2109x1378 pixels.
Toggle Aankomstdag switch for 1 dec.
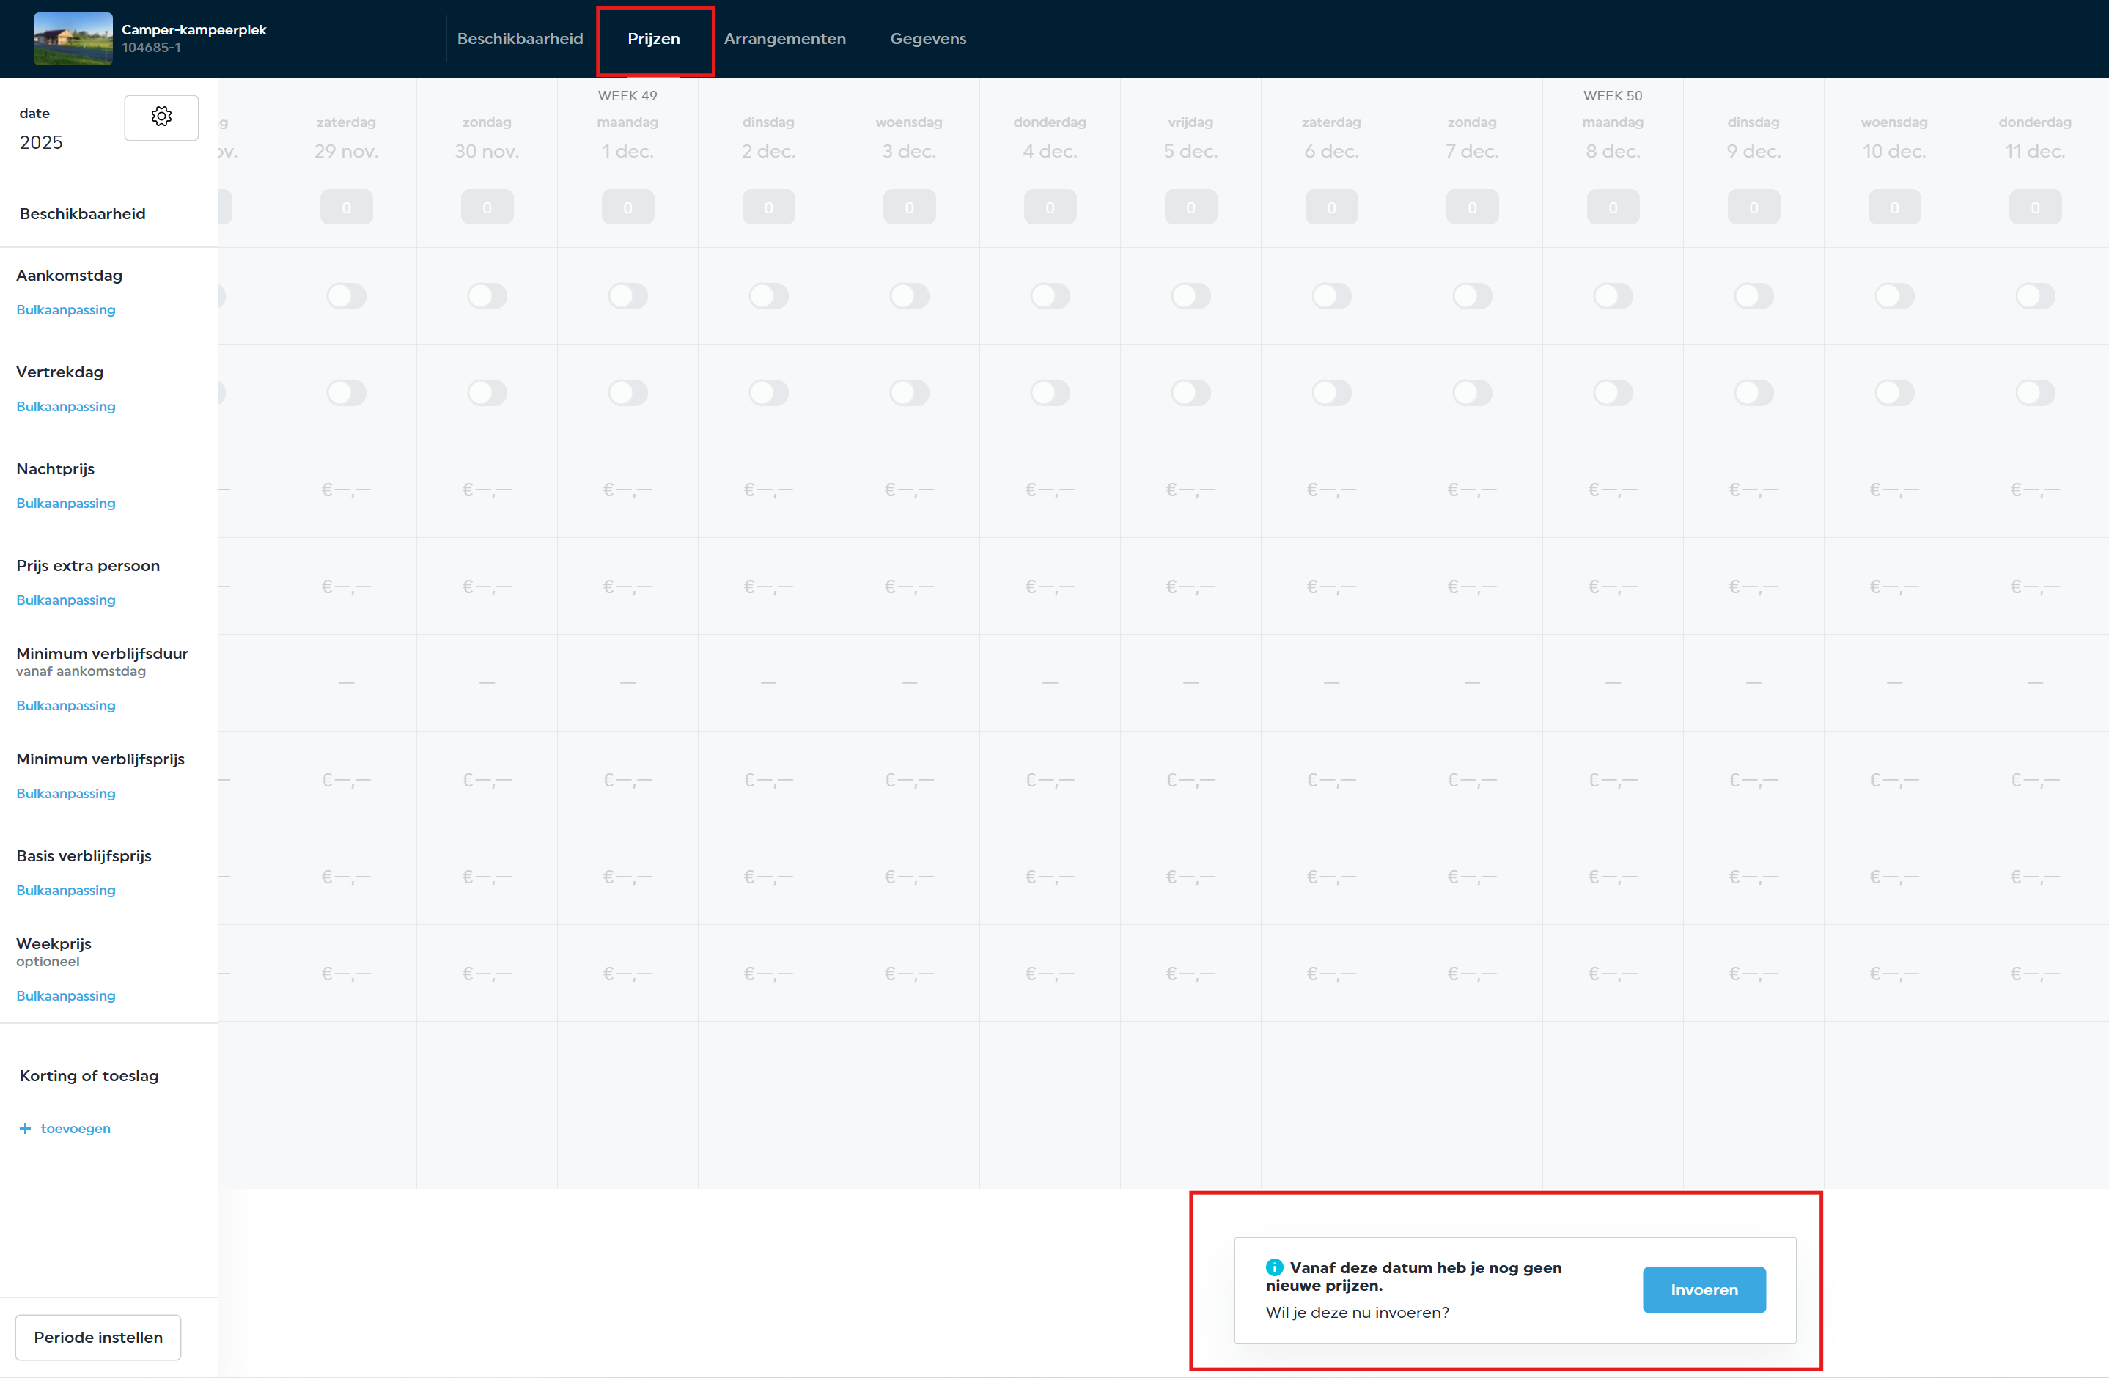point(627,296)
